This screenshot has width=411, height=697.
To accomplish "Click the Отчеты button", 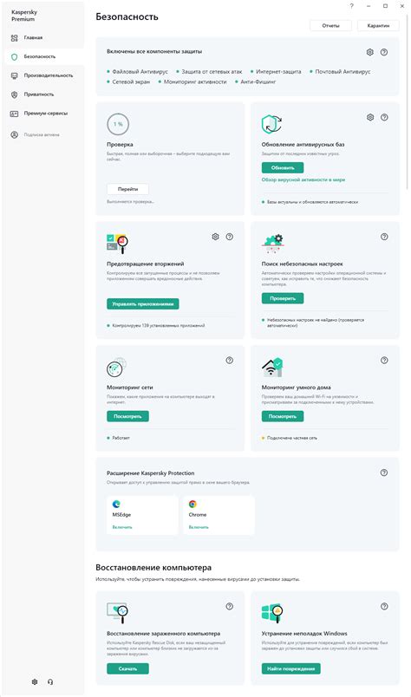I will (330, 26).
